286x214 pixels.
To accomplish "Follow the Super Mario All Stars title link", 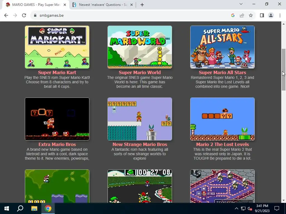I will [x=222, y=72].
